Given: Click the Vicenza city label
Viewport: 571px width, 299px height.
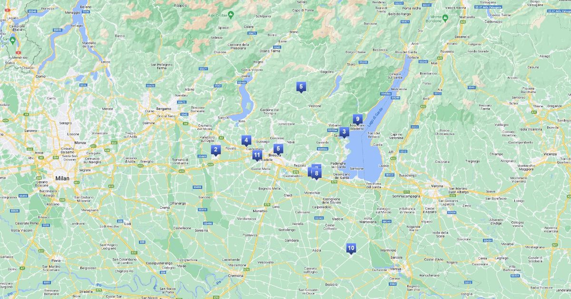Looking at the screenshot, I should click(551, 154).
